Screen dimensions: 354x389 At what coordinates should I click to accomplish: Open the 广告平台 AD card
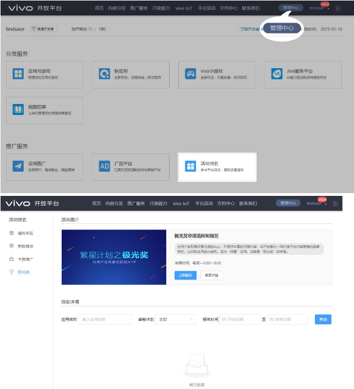[x=130, y=167]
